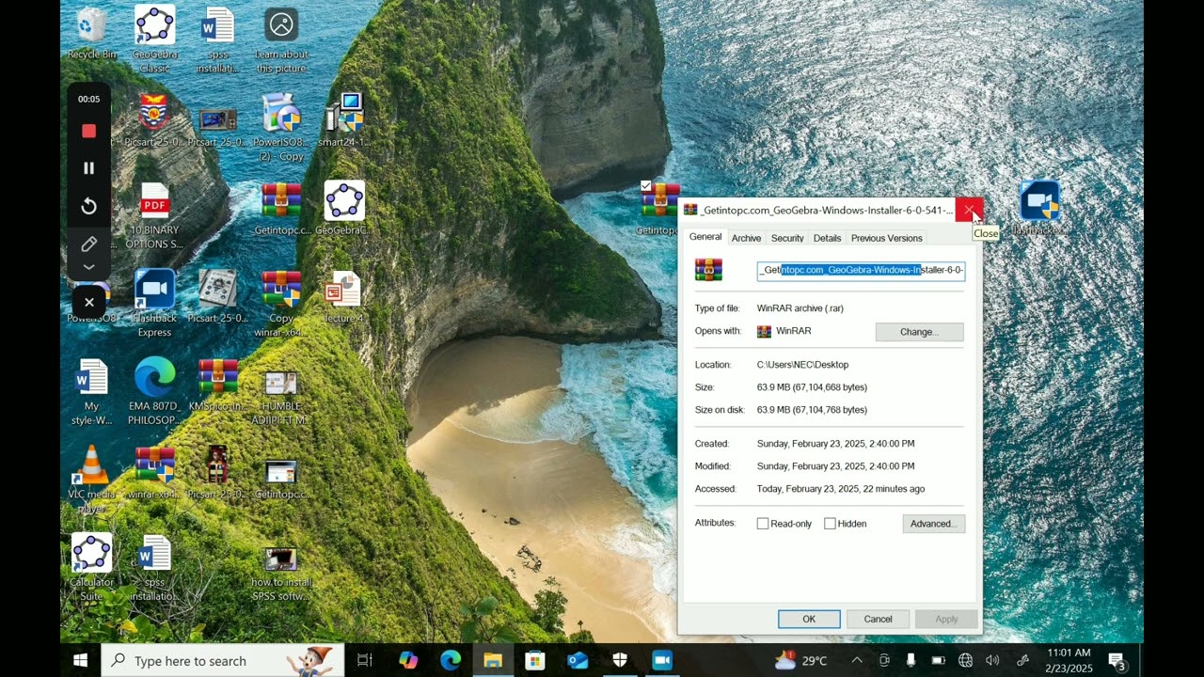Screen dimensions: 1204x677
Task: Restart the recording with the circular arrow
Action: [88, 206]
